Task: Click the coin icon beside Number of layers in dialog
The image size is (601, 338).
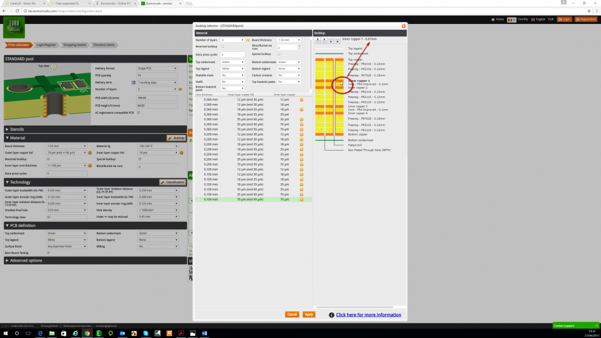Action: coord(248,40)
